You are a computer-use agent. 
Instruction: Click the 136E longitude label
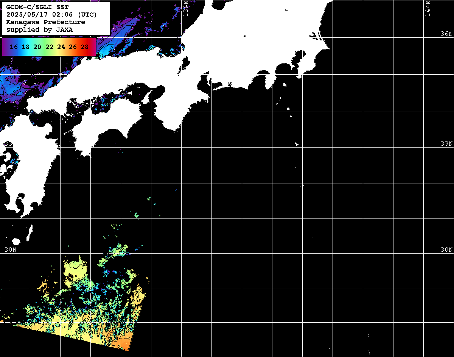tap(186, 8)
